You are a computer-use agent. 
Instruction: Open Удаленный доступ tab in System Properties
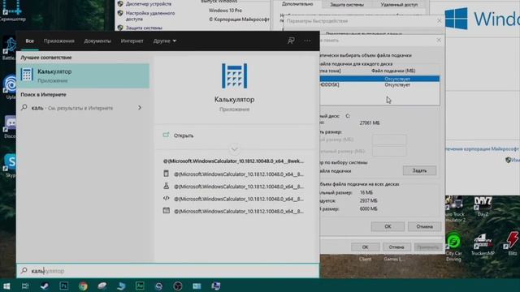point(399,5)
